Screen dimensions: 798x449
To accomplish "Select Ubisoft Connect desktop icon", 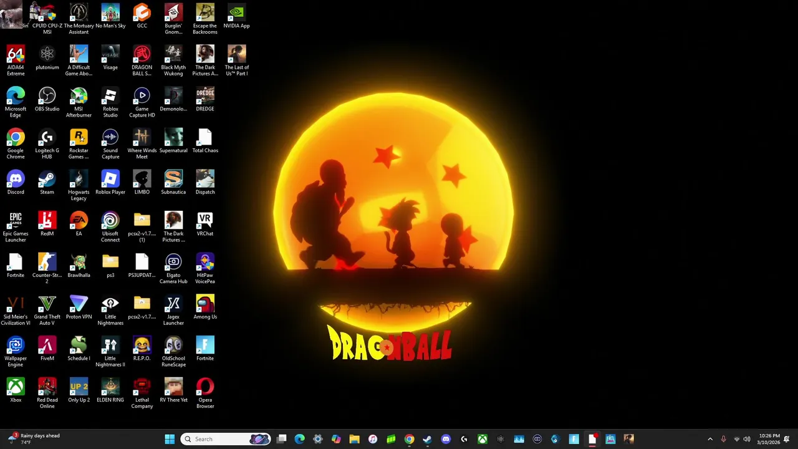I will click(110, 227).
